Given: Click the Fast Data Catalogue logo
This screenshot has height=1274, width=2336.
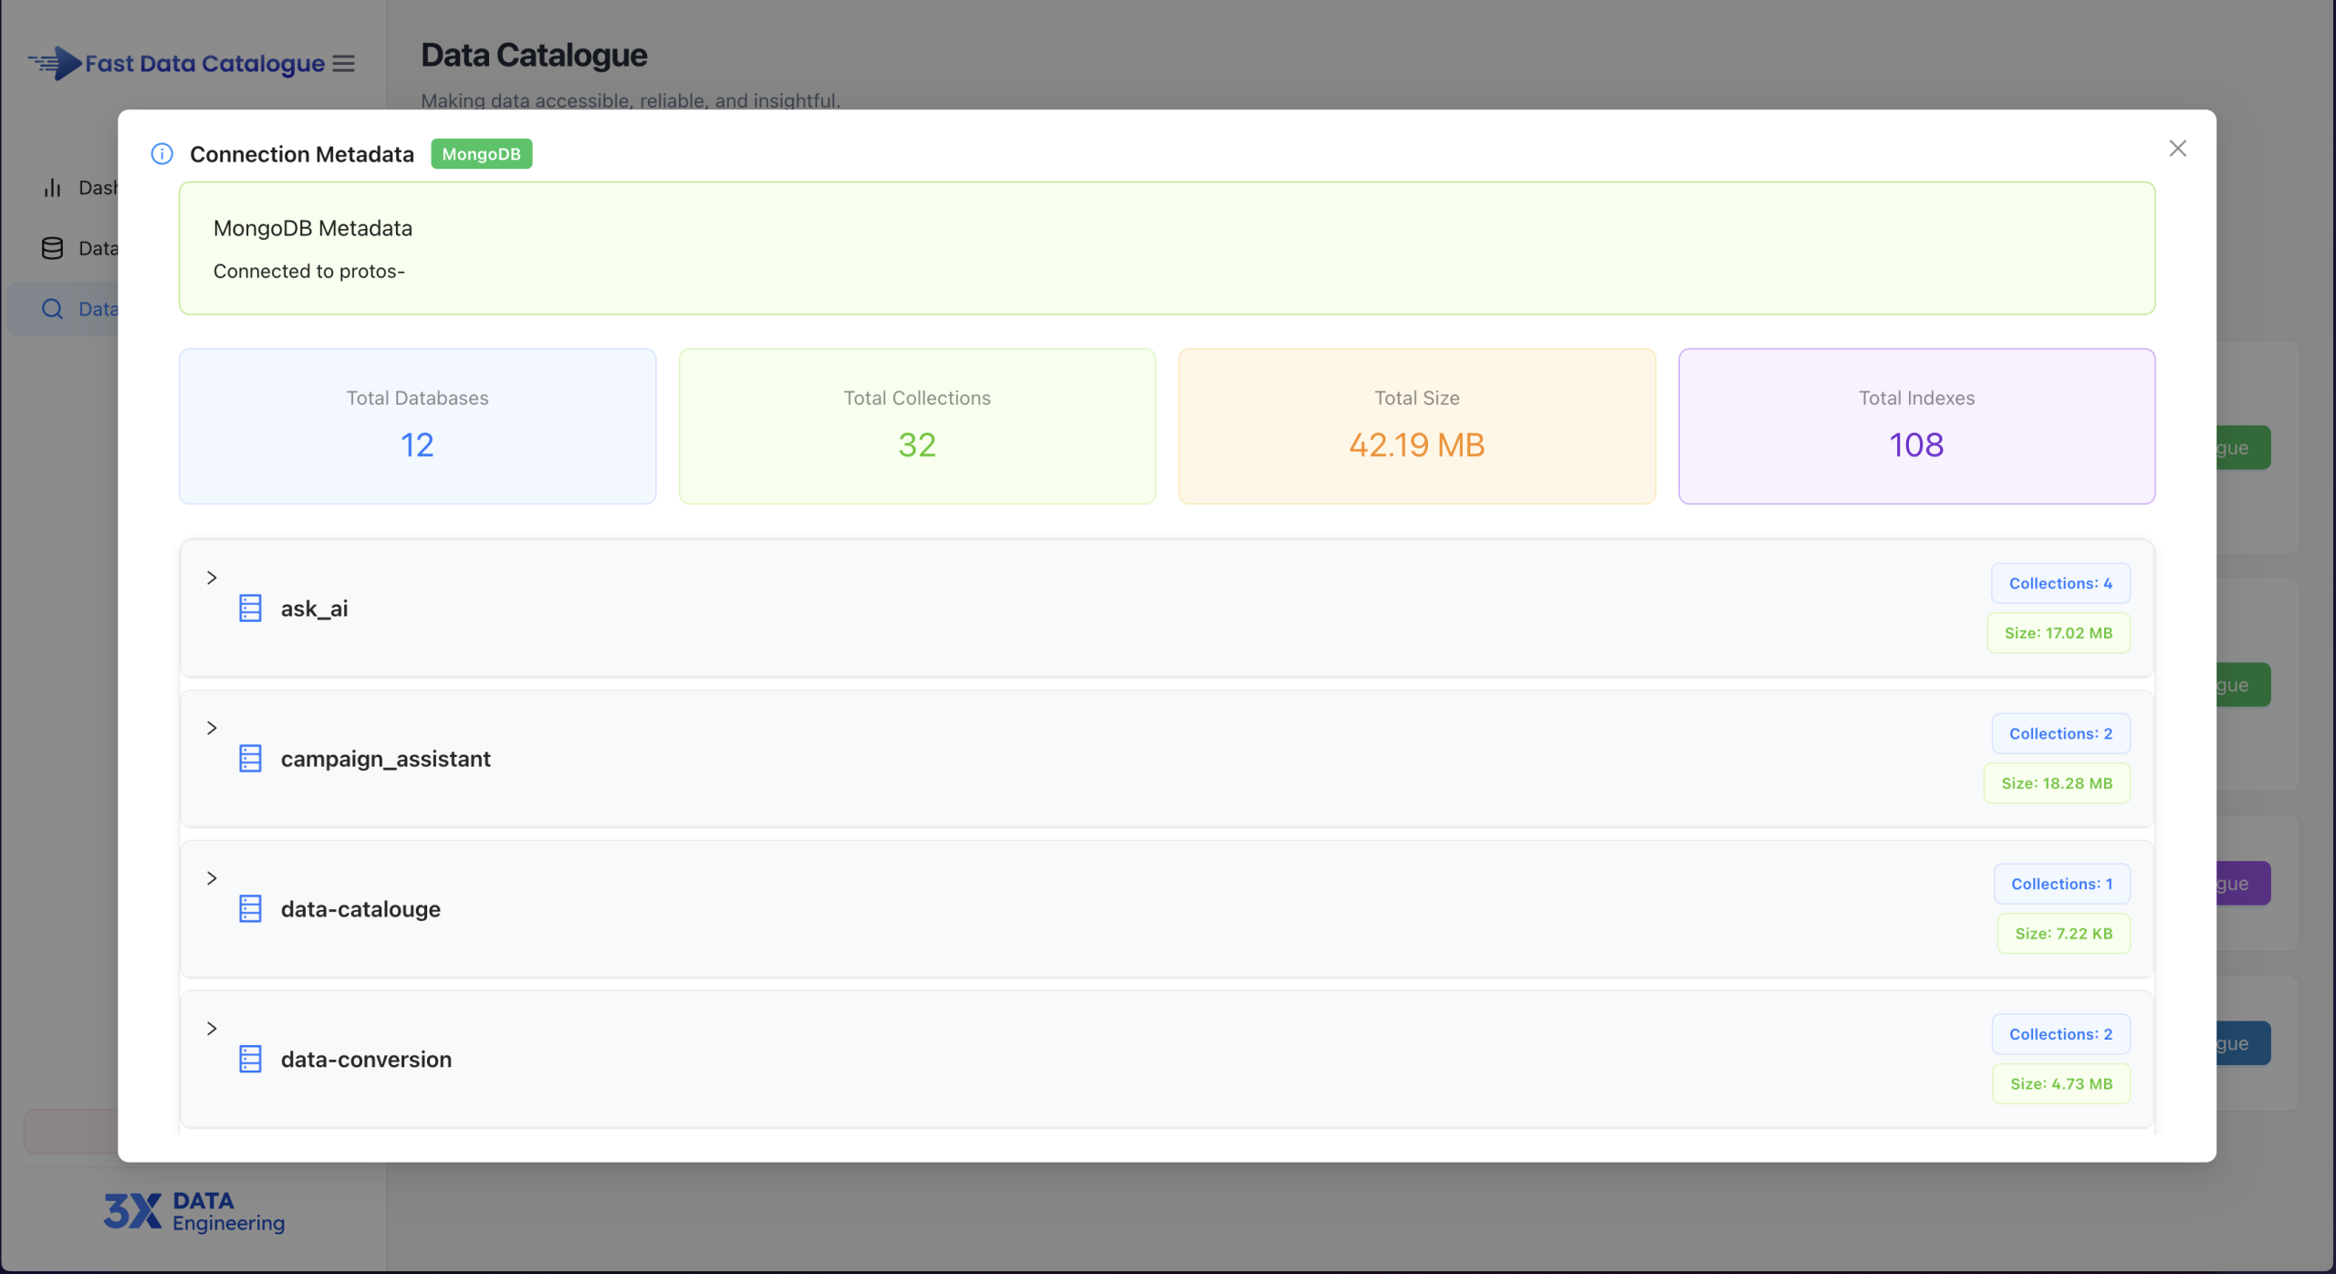Looking at the screenshot, I should click(179, 63).
